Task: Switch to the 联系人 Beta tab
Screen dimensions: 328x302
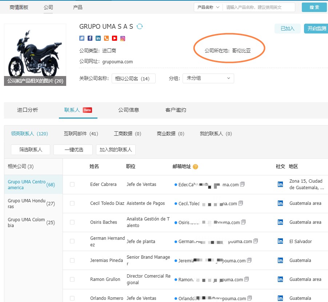Action: 78,110
